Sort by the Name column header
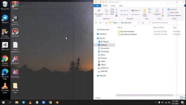 coord(120,27)
